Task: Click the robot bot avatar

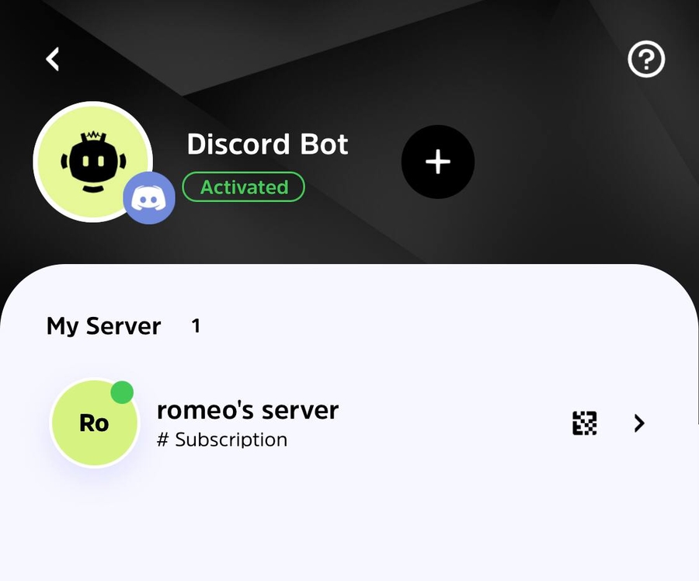Action: pos(92,161)
